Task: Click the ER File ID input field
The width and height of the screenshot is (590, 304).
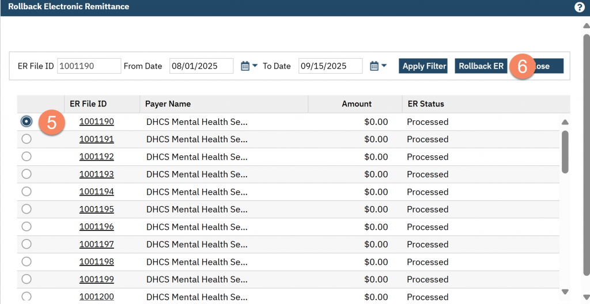Action: click(89, 66)
